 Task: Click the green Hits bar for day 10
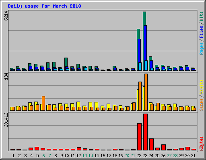(66, 62)
